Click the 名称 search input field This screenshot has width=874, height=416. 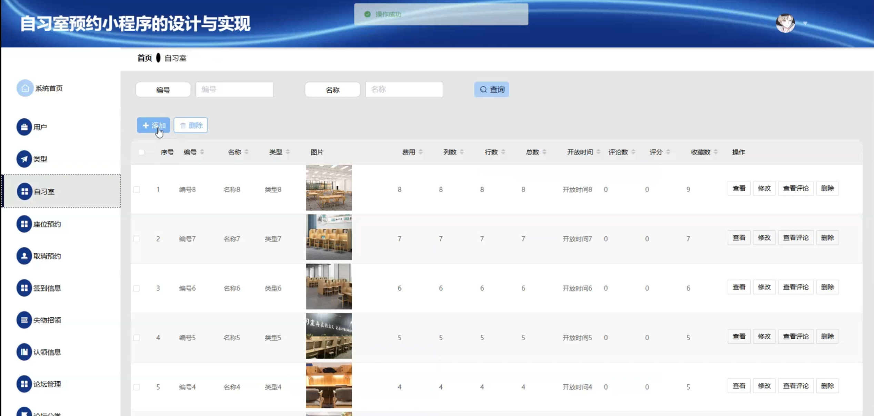pos(404,89)
